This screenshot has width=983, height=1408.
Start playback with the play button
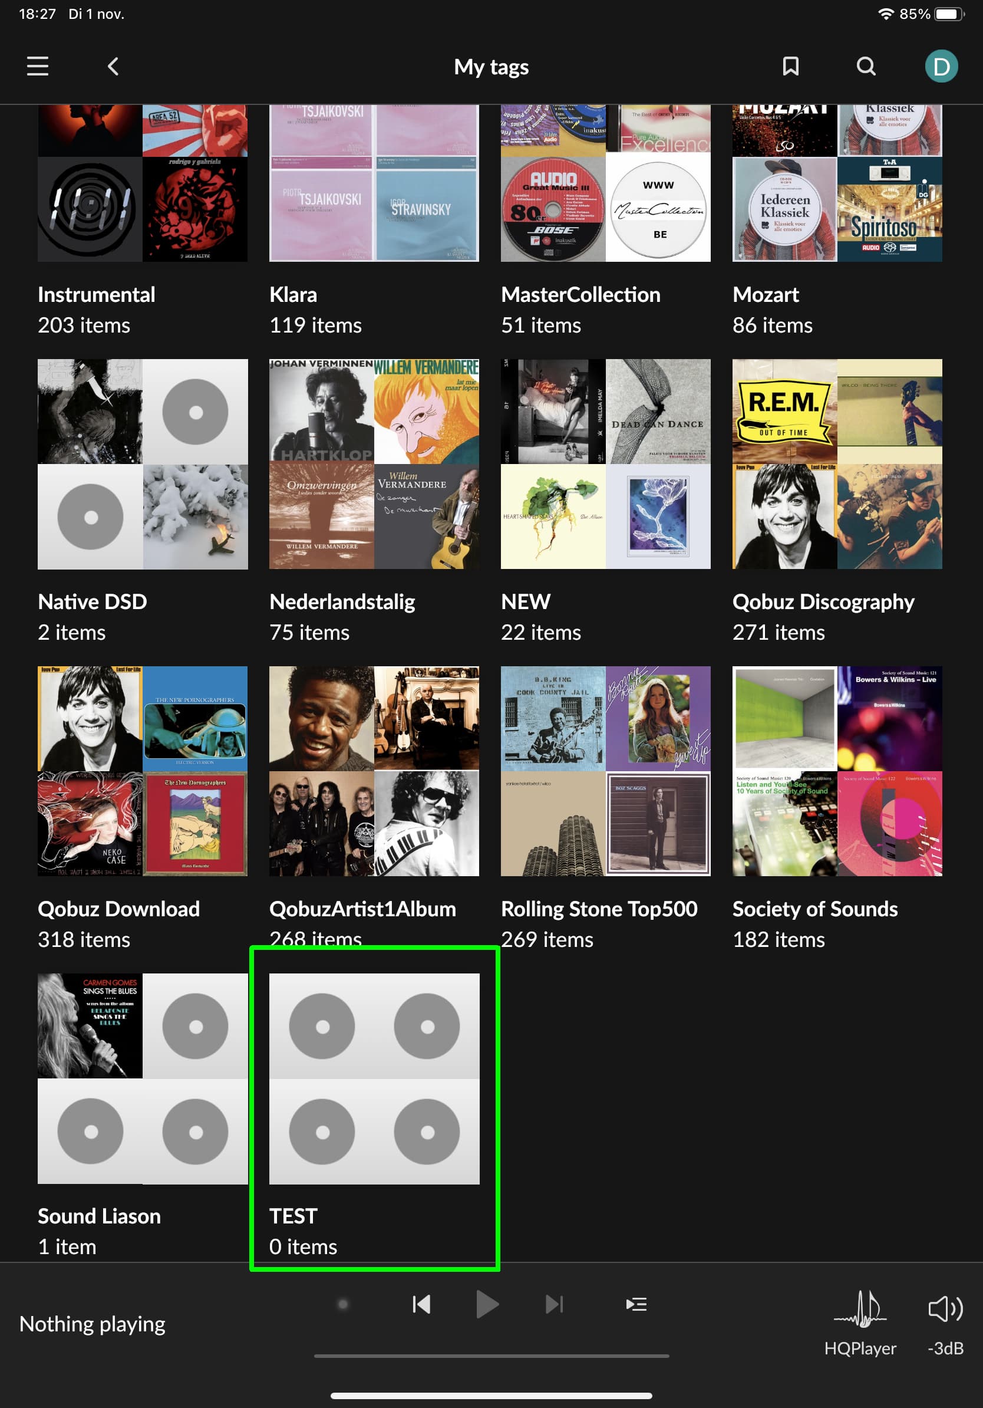[487, 1304]
